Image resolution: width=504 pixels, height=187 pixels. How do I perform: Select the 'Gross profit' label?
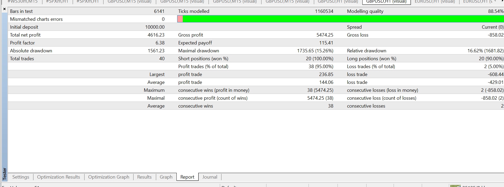pyautogui.click(x=191, y=35)
